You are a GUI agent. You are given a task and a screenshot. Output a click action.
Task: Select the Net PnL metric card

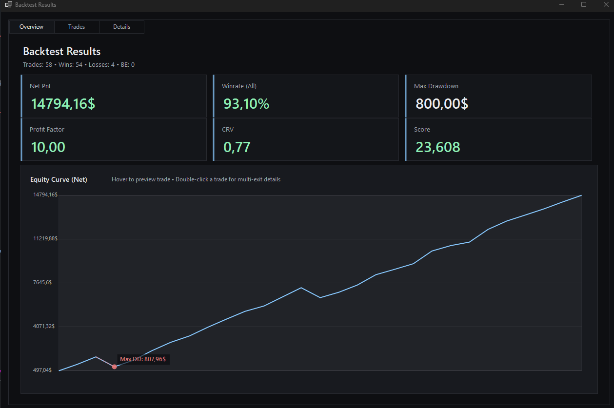tap(114, 96)
